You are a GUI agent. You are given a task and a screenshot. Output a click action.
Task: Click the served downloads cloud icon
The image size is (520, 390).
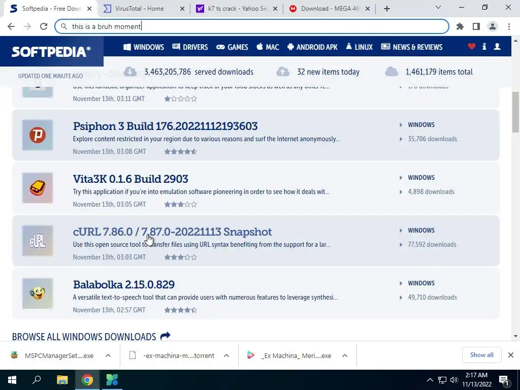(130, 72)
